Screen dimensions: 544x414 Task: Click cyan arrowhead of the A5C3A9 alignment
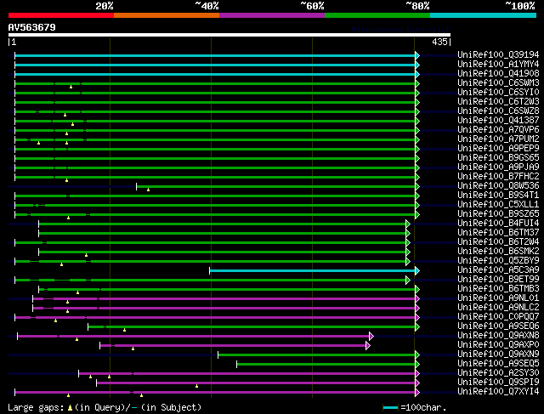pos(417,270)
